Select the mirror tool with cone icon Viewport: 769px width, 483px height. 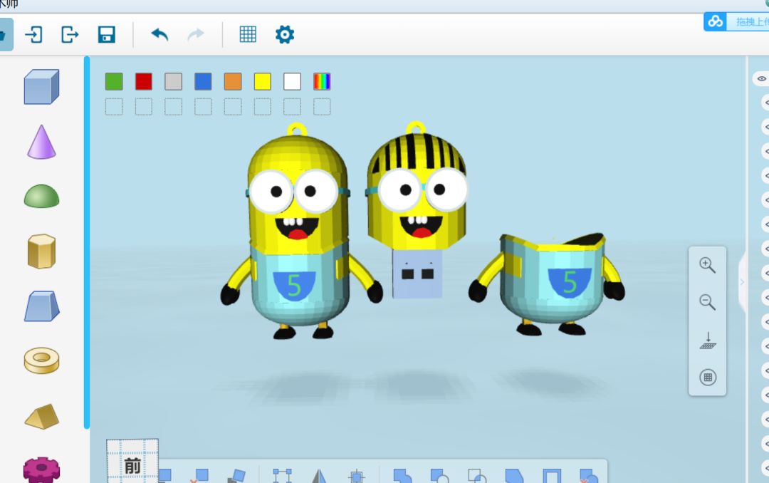[319, 476]
